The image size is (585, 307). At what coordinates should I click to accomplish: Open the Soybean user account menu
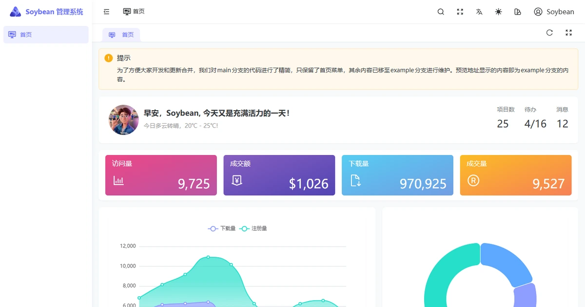pos(554,12)
